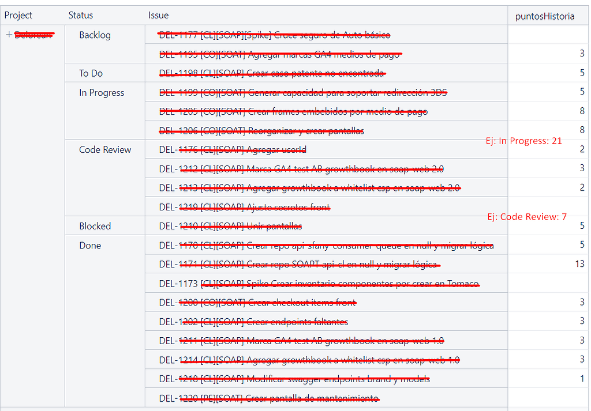Image resolution: width=591 pixels, height=411 pixels.
Task: Expand the project row plus icon
Action: pos(9,35)
